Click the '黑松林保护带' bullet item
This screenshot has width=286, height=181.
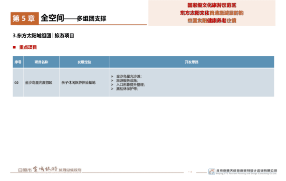[x=127, y=89]
